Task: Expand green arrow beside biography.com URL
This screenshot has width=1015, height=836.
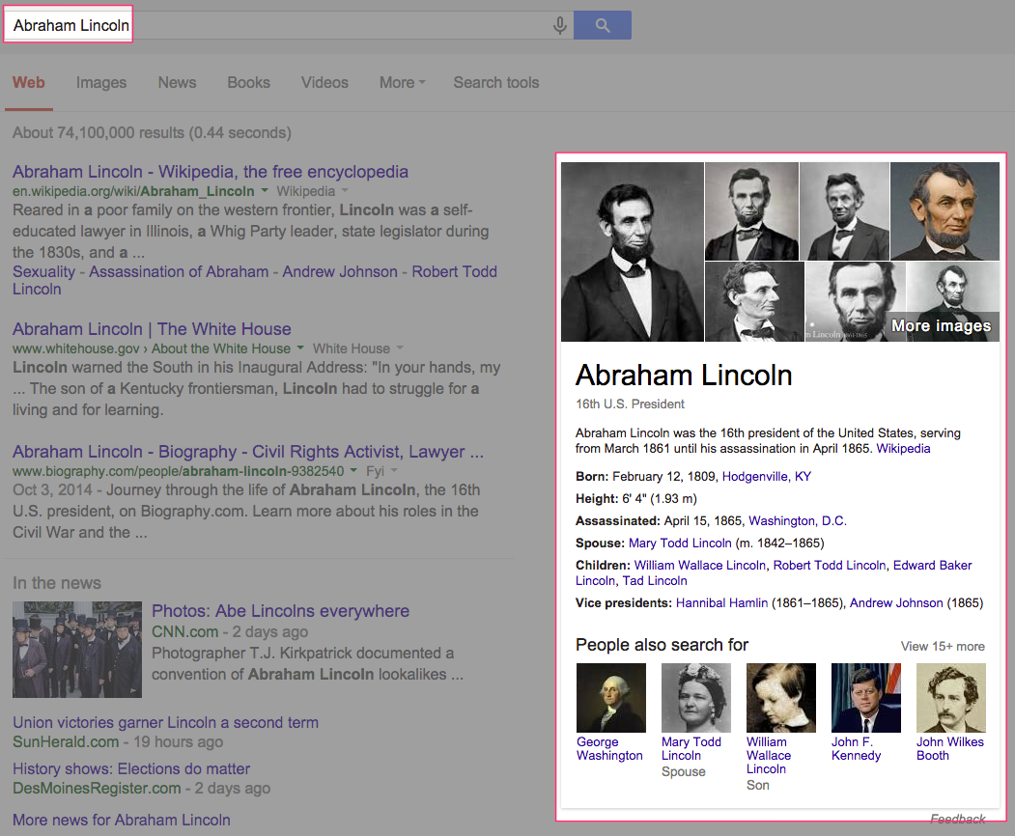Action: point(353,470)
